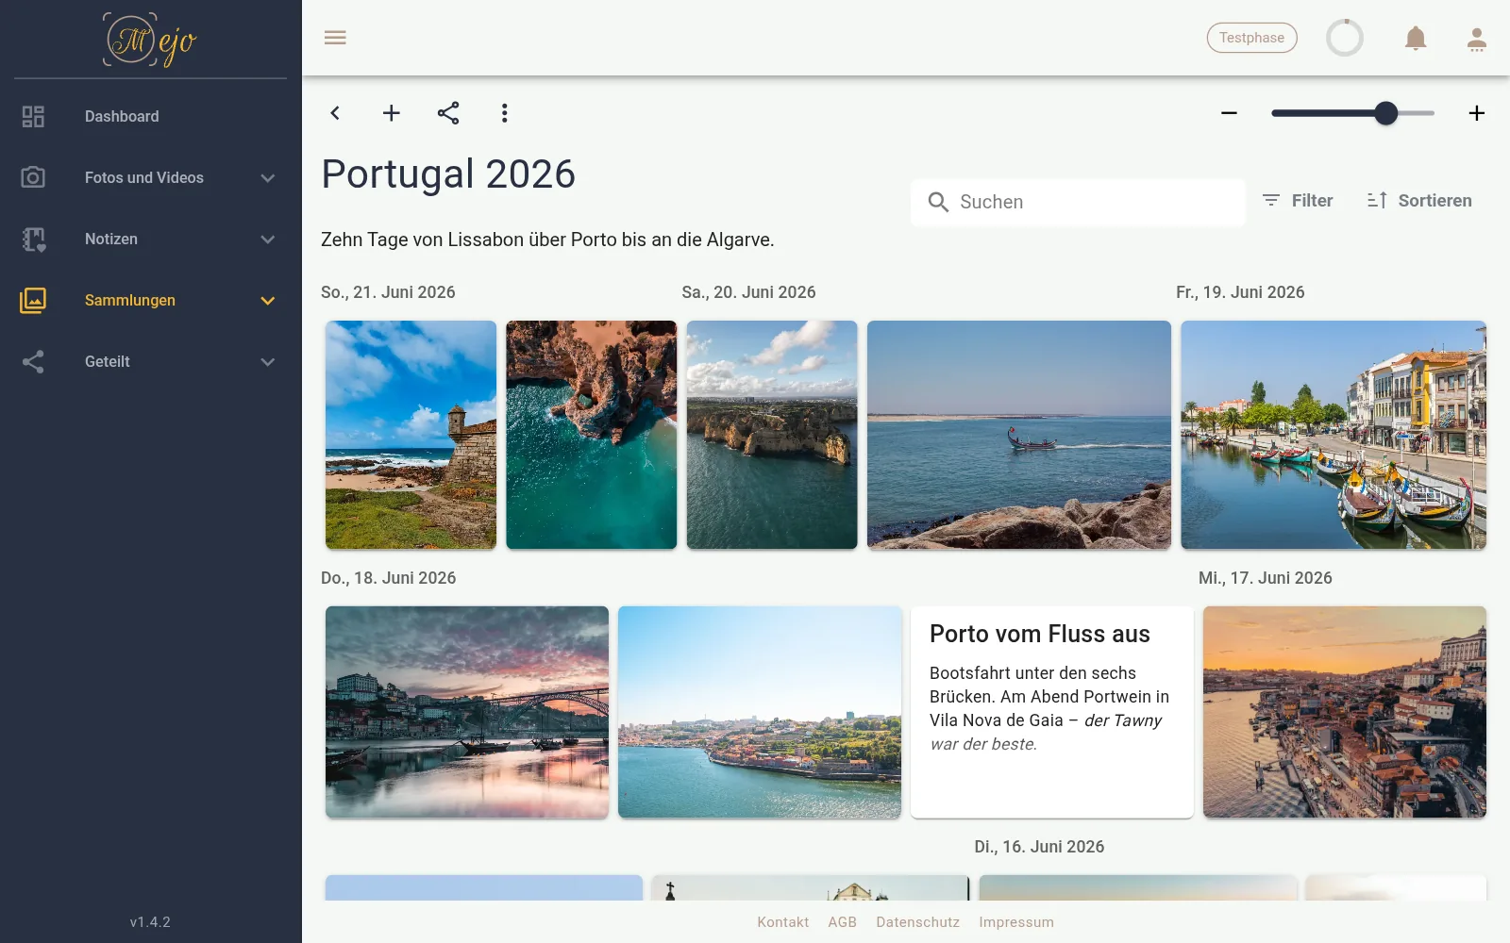Open the coastal fortress photo thumbnail
This screenshot has height=943, width=1510.
point(411,435)
